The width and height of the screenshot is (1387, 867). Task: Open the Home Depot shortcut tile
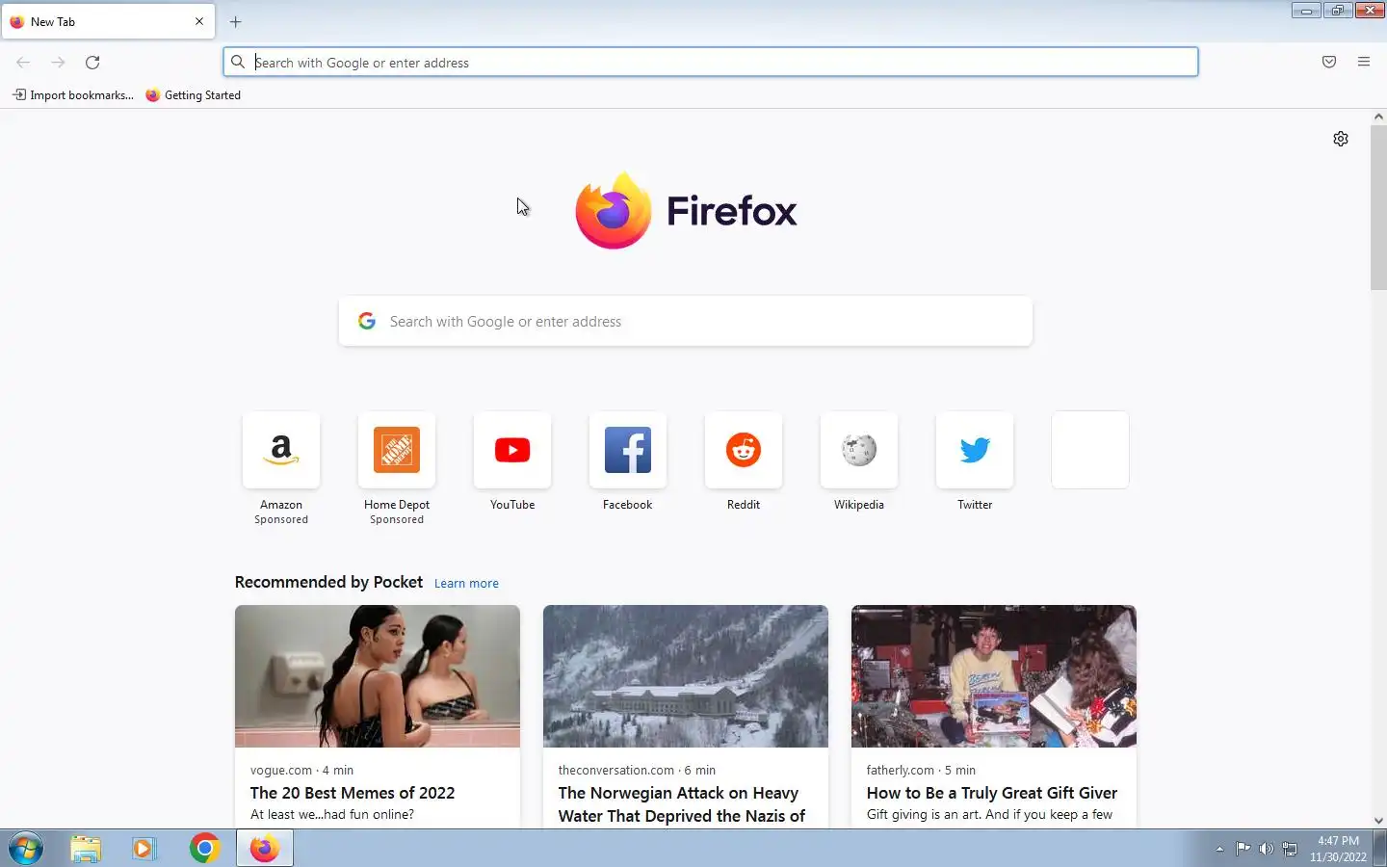pos(397,450)
